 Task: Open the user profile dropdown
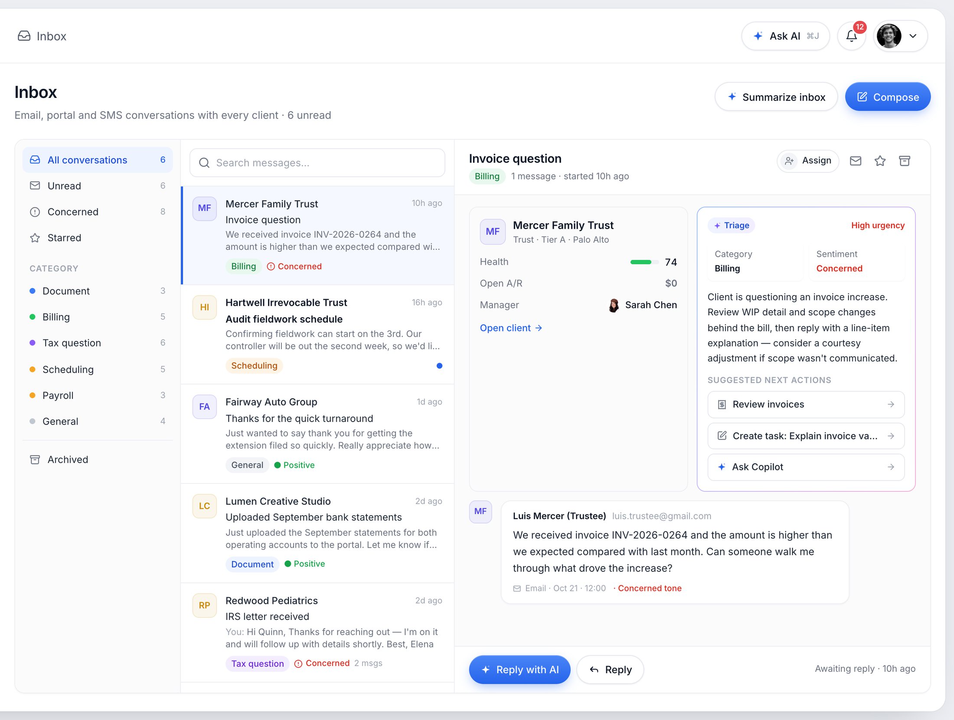click(x=900, y=36)
